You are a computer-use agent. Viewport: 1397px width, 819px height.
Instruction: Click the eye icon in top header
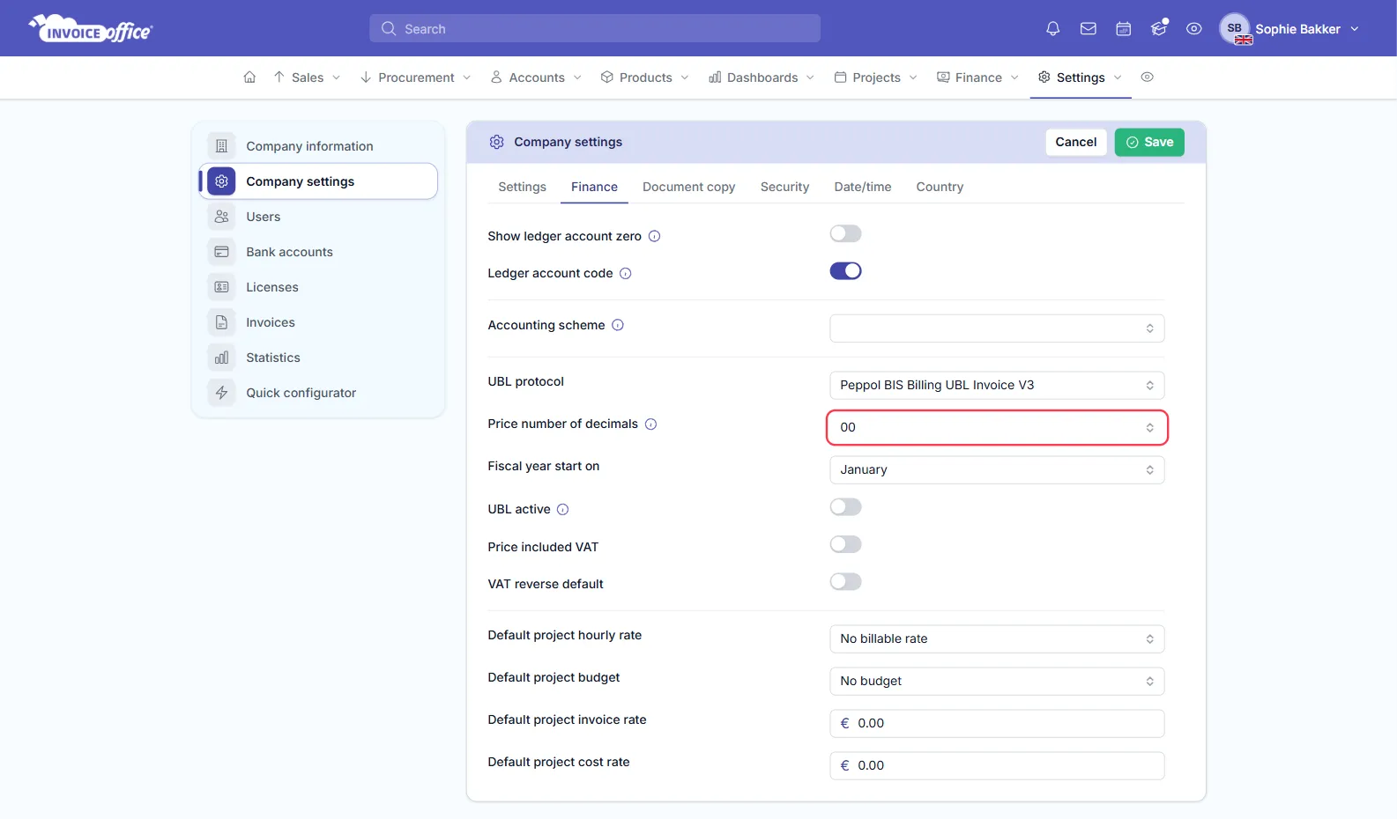1194,29
